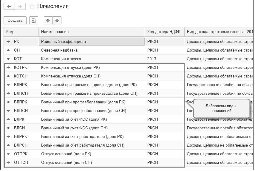Click the row icon next to КОТРК

point(9,68)
